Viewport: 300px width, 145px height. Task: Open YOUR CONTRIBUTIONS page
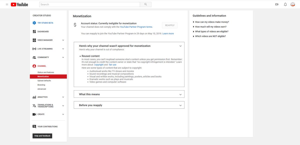coord(47,126)
